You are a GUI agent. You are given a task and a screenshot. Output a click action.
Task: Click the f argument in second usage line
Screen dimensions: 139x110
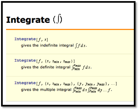[39, 61]
